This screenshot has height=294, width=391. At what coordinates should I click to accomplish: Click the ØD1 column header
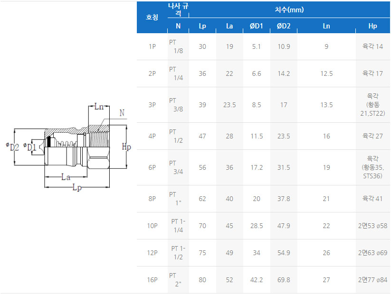[x=257, y=26]
